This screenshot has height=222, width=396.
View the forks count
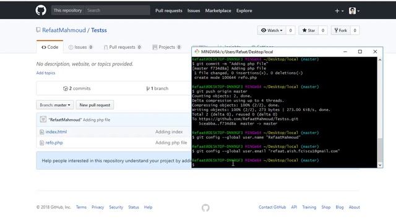355,30
